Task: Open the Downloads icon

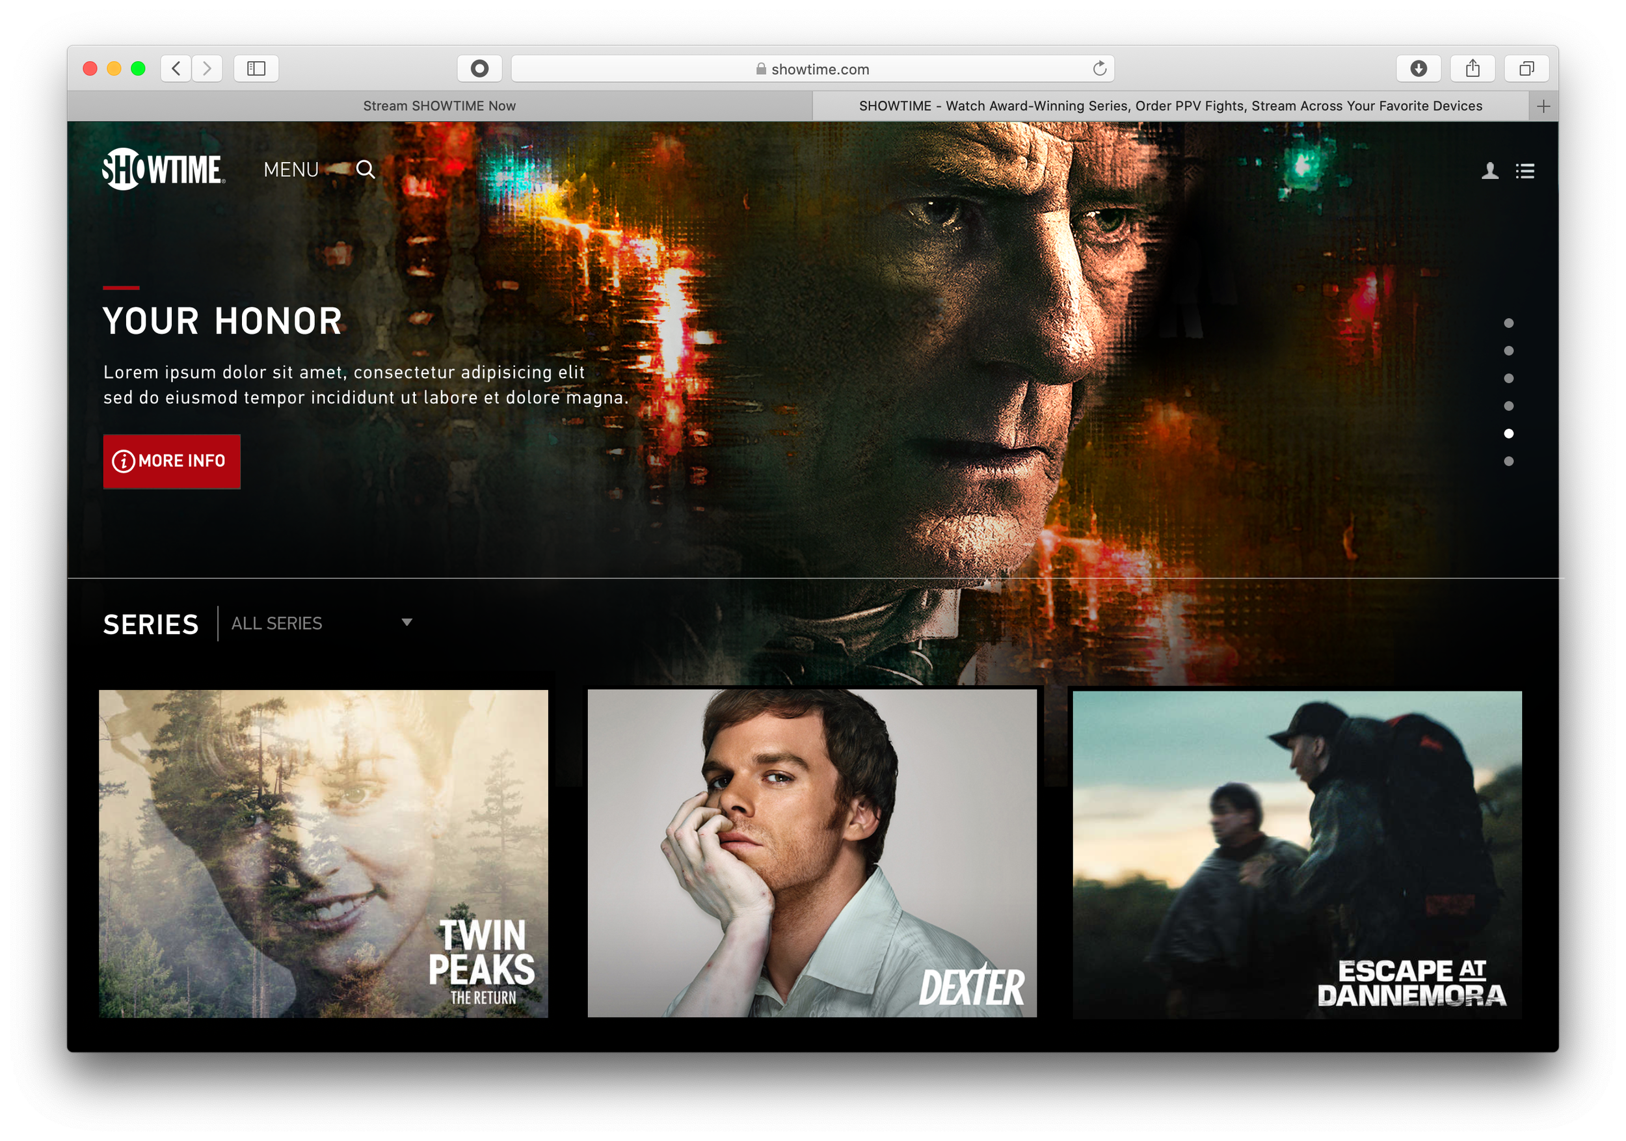Action: (x=1418, y=68)
